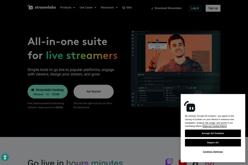This screenshot has width=248, height=165.
Task: Download Streamlabs Desktop for Windows
Action: 48,92
